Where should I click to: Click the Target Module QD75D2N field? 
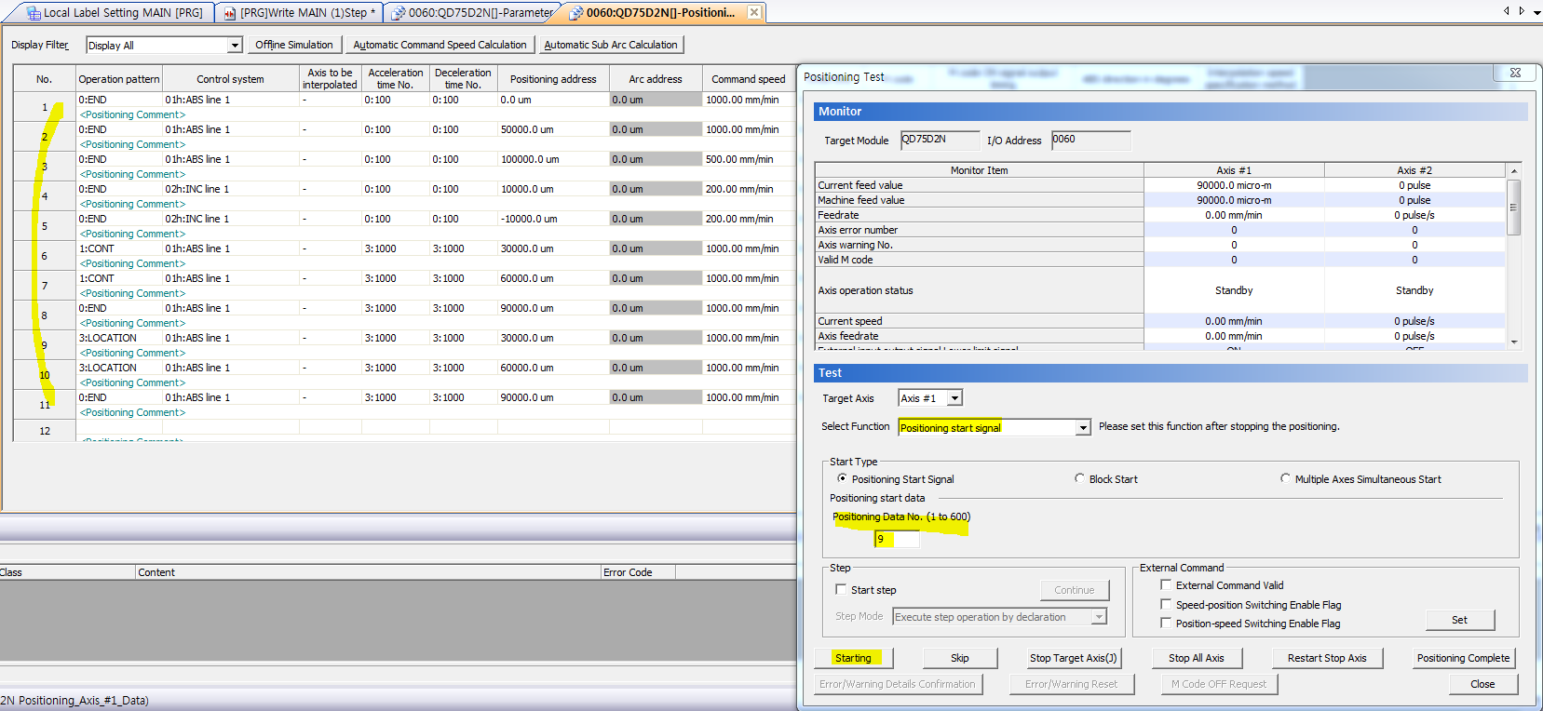pyautogui.click(x=940, y=140)
